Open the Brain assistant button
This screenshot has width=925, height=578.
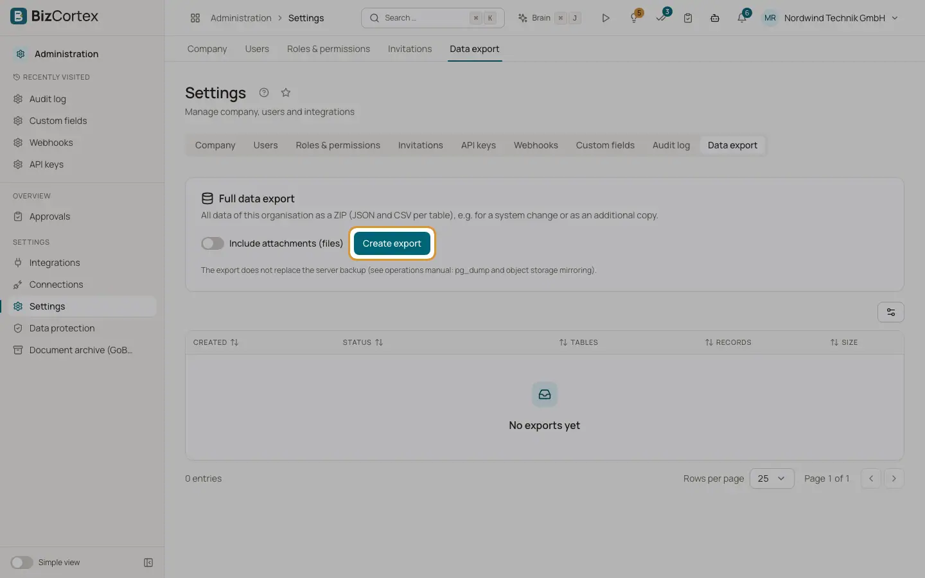(550, 18)
